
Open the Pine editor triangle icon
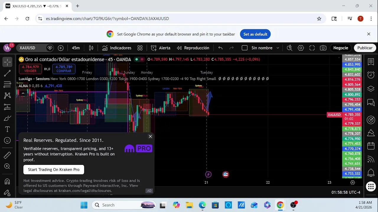coord(371,133)
